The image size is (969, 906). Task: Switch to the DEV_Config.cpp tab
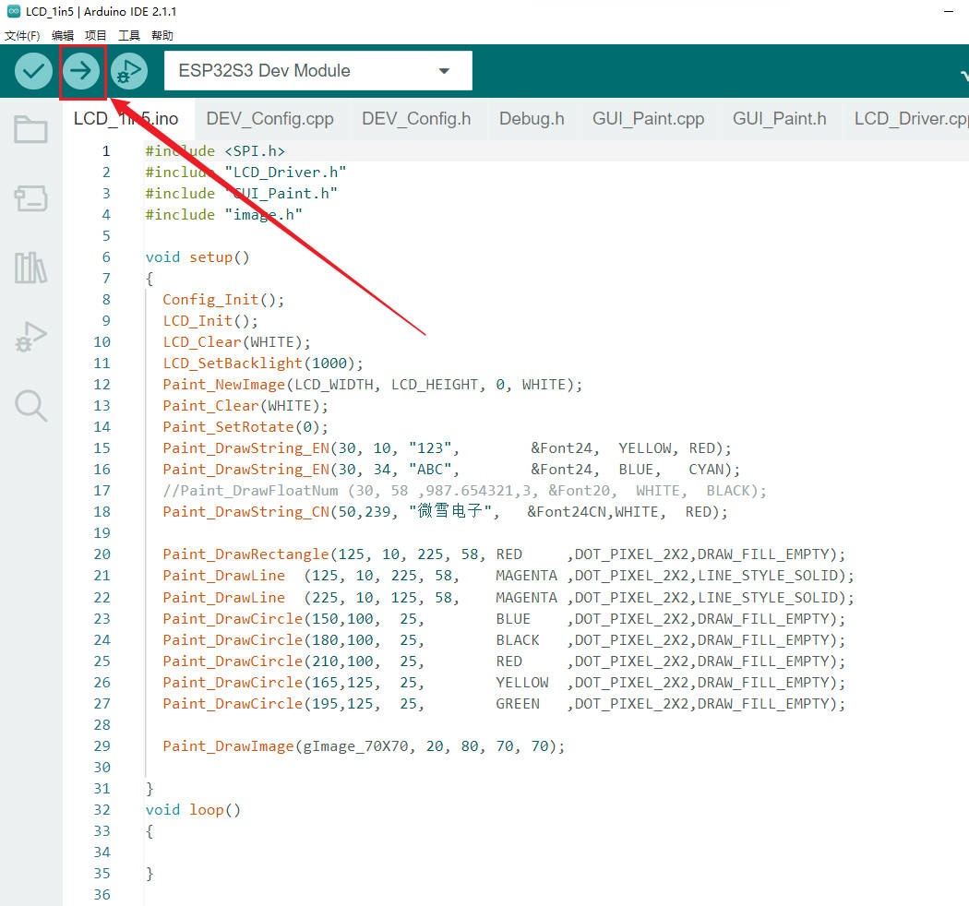(x=270, y=119)
